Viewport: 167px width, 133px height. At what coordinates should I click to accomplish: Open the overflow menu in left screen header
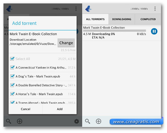(x=76, y=9)
